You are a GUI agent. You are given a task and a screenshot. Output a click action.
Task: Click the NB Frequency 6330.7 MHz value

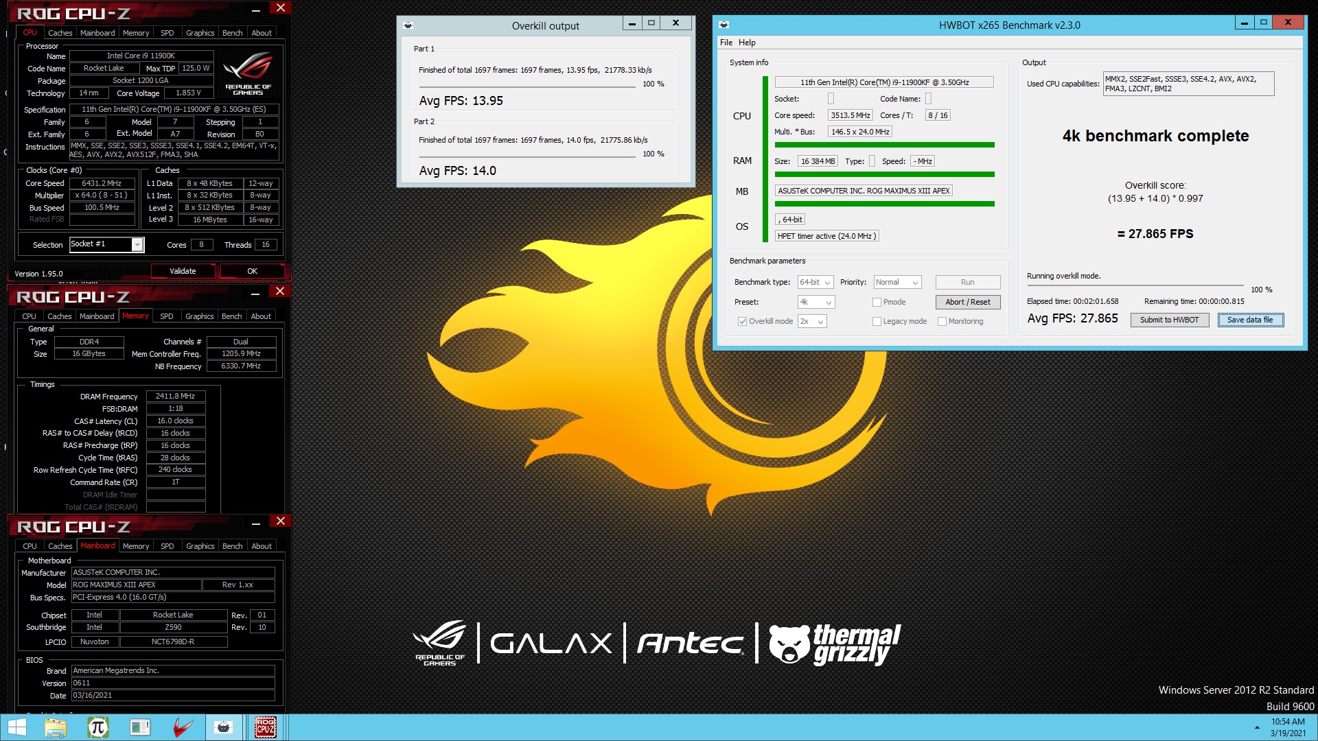point(241,366)
